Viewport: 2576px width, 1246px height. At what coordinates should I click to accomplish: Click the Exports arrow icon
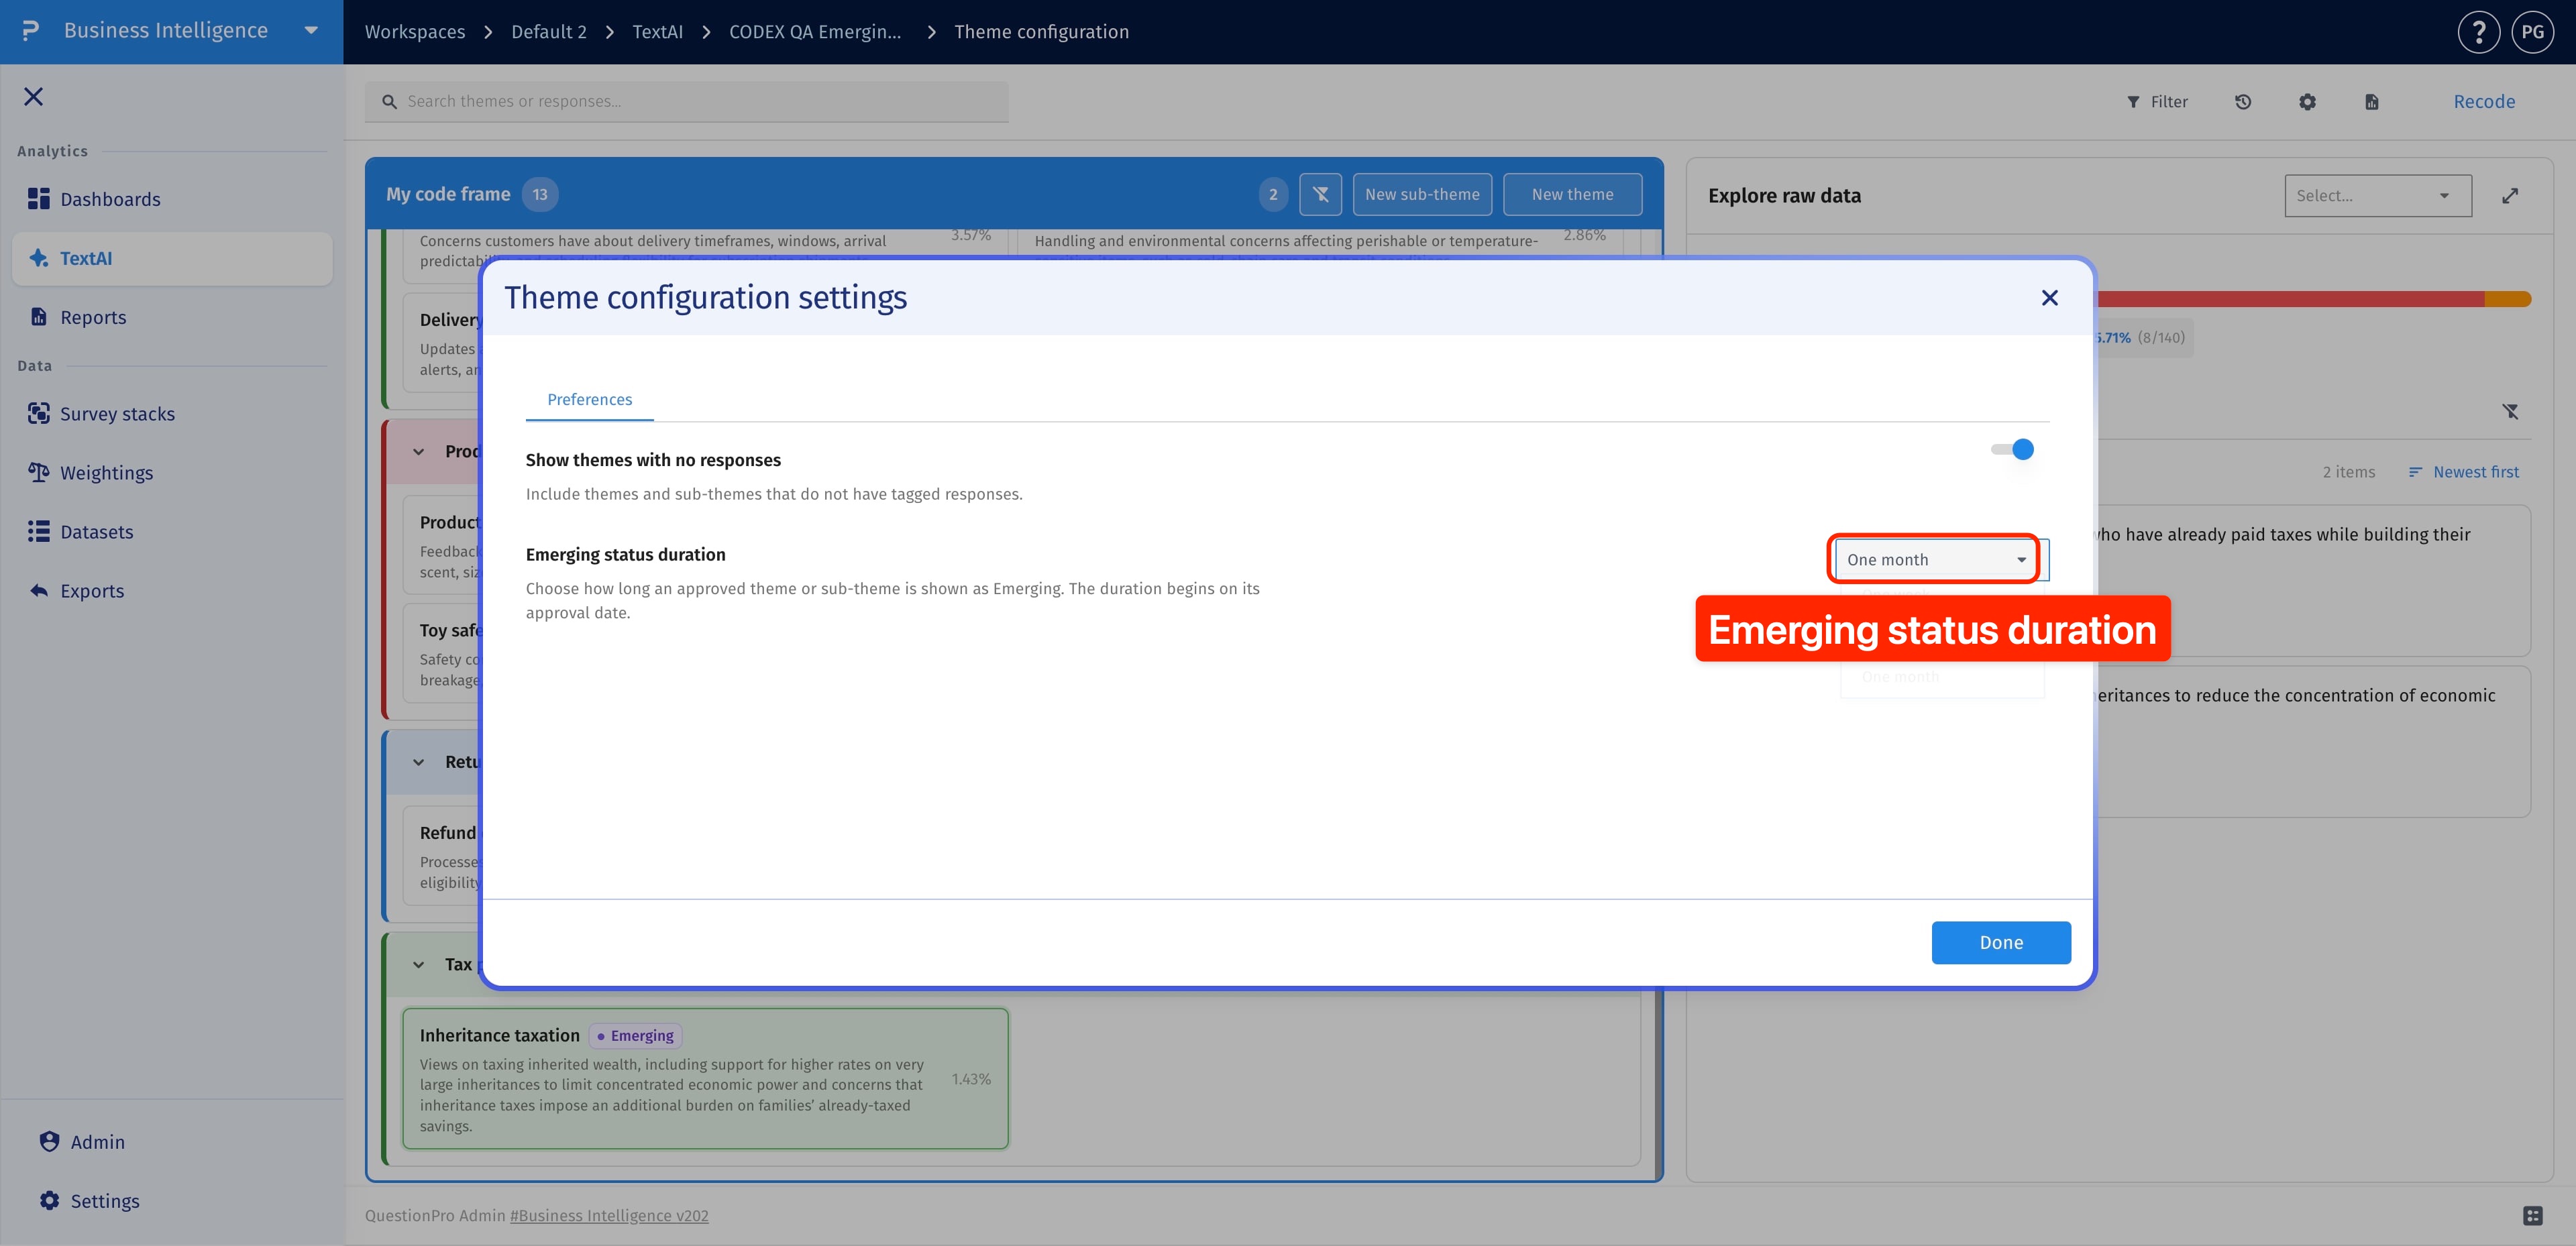pyautogui.click(x=39, y=591)
